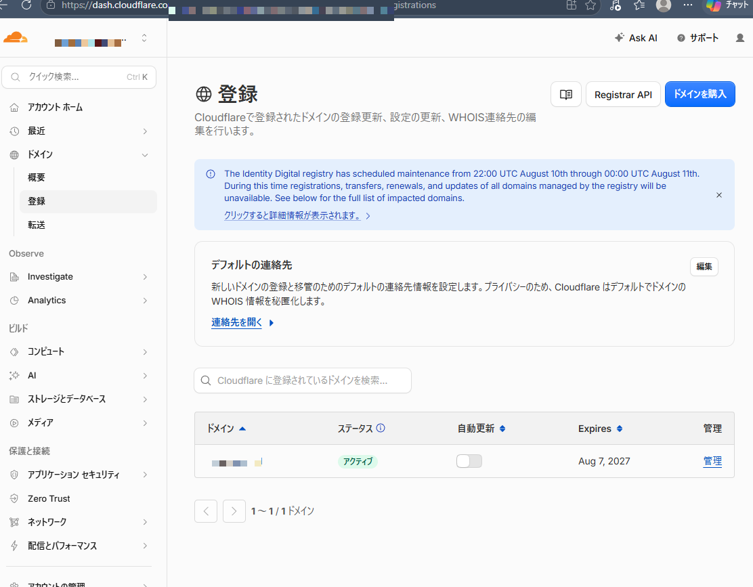Click the Aug 7, 2027 expiry
The width and height of the screenshot is (753, 587).
[x=604, y=461]
